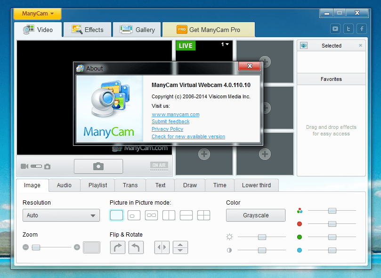Click the green channel slider handle
The width and height of the screenshot is (381, 278).
[x=332, y=237]
